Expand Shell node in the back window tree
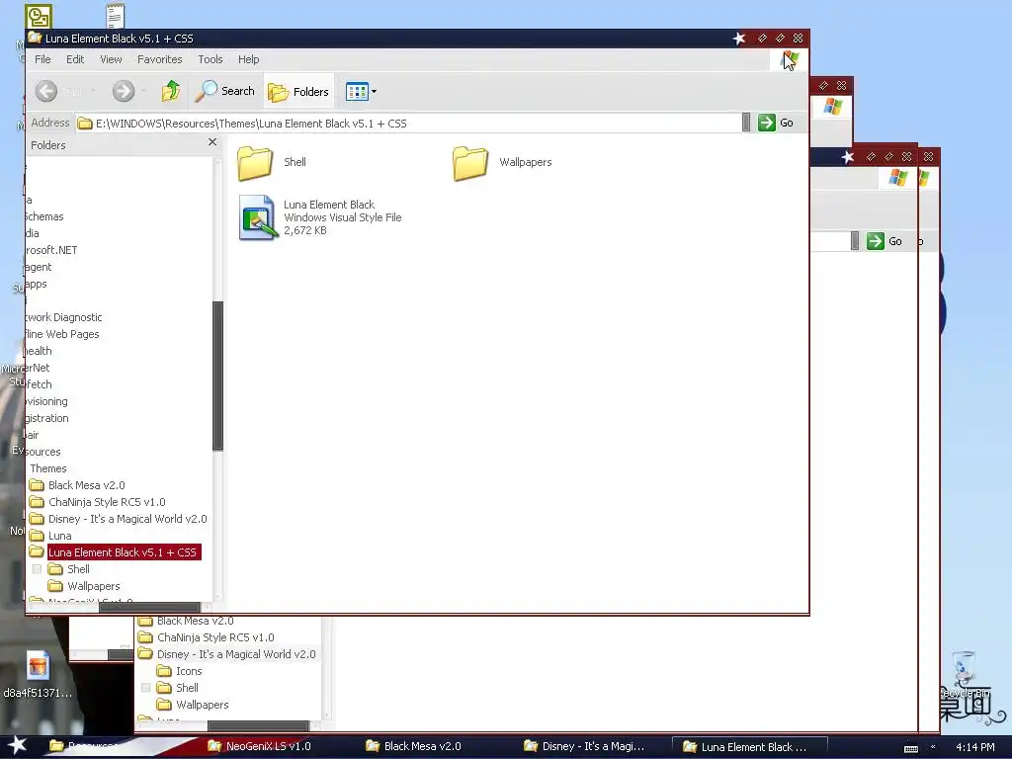The width and height of the screenshot is (1012, 759). tap(146, 688)
